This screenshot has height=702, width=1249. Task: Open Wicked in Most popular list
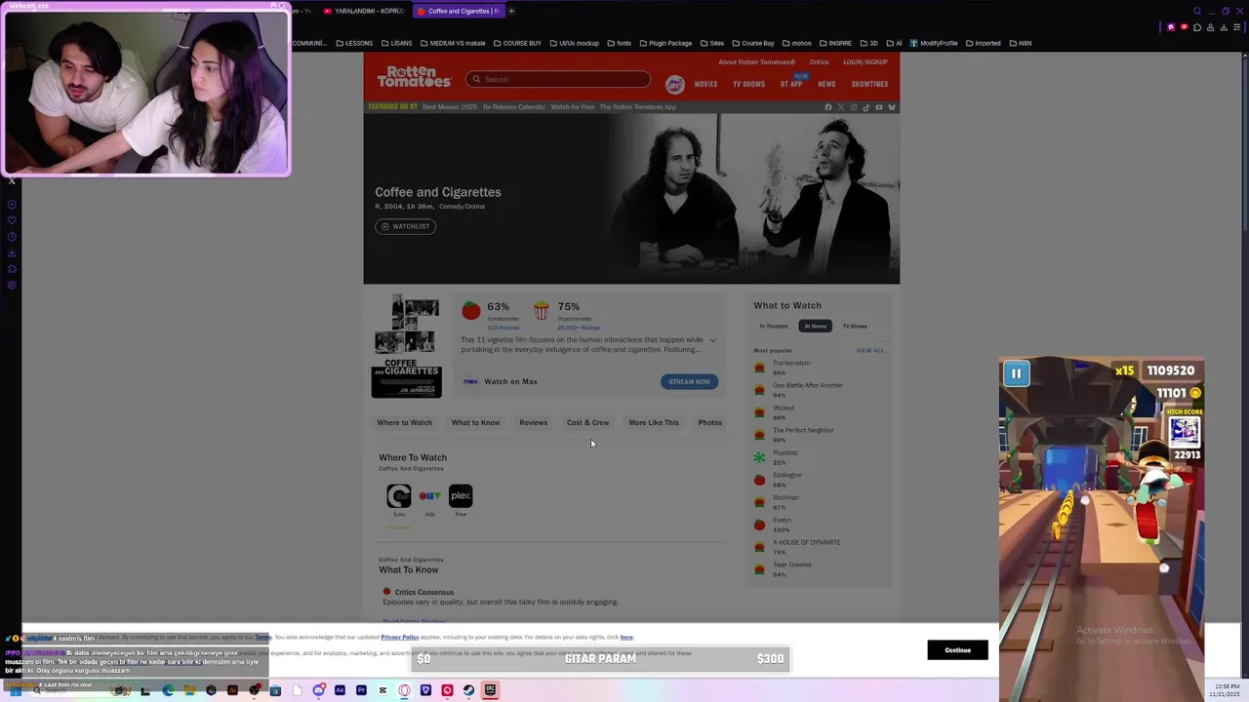784,408
